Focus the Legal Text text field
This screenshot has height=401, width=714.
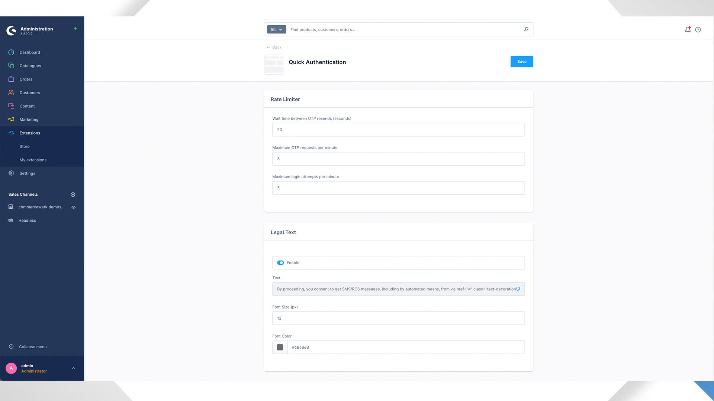point(398,289)
